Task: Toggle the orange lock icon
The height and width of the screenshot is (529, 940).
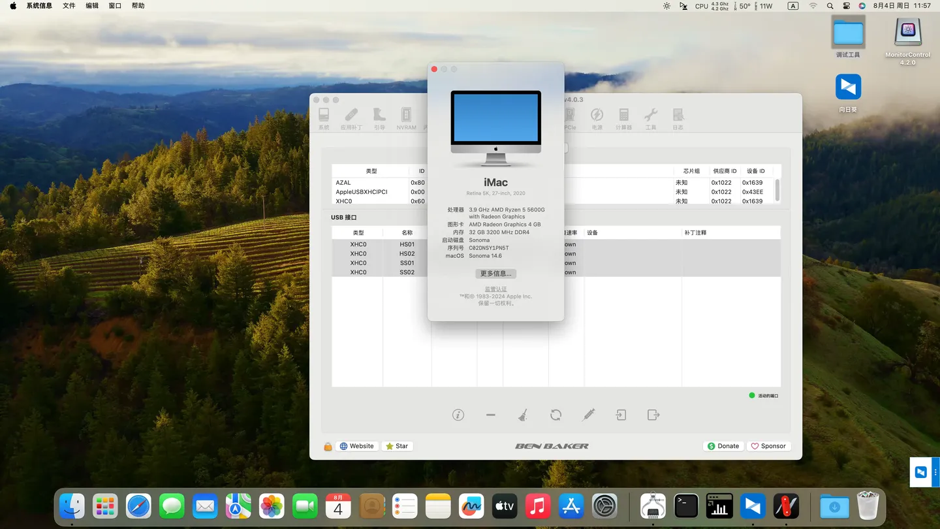Action: (328, 447)
